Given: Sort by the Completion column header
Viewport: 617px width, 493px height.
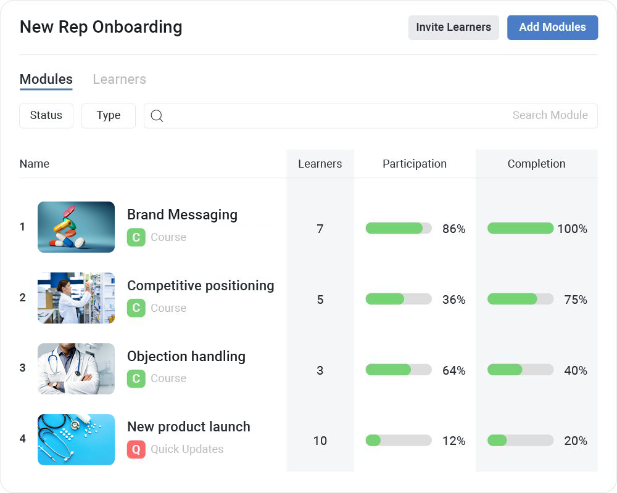Looking at the screenshot, I should click(536, 164).
